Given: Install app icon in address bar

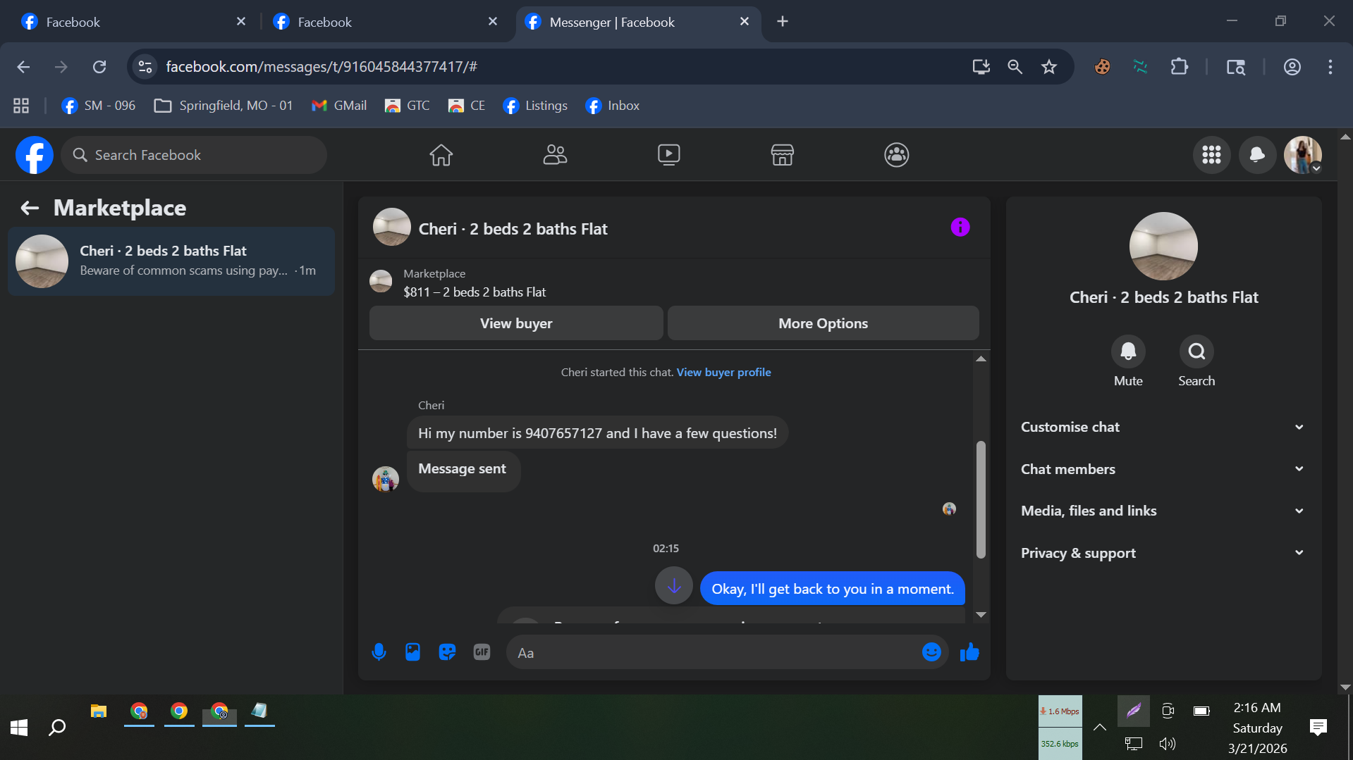Looking at the screenshot, I should pos(981,67).
